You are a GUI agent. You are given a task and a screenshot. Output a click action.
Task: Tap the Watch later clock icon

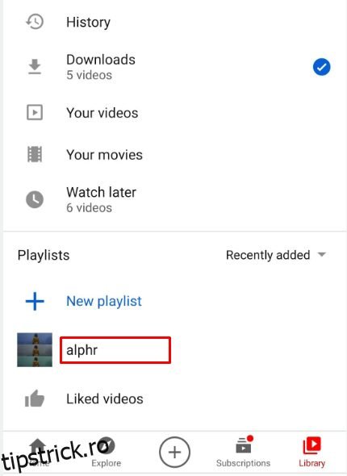pos(35,199)
